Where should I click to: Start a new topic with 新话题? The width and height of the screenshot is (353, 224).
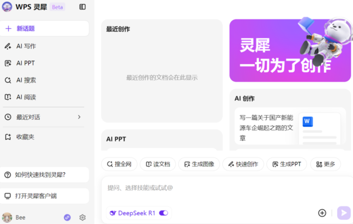(x=44, y=29)
